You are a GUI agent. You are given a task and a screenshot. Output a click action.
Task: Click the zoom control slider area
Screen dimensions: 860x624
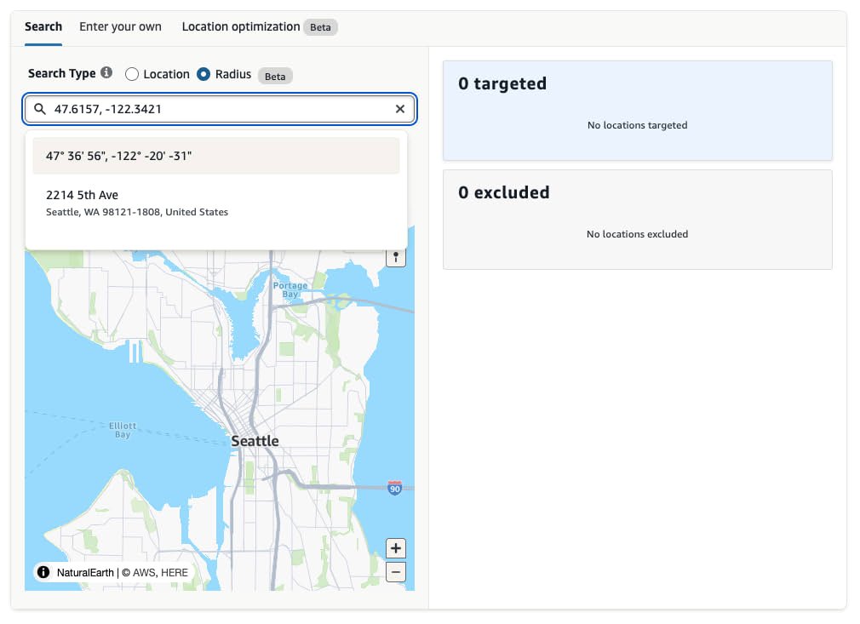(396, 559)
